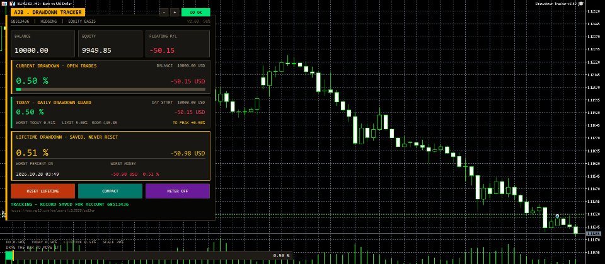Click the 0.50 % label on bottom meter
Image resolution: width=605 pixels, height=264 pixels.
click(281, 256)
